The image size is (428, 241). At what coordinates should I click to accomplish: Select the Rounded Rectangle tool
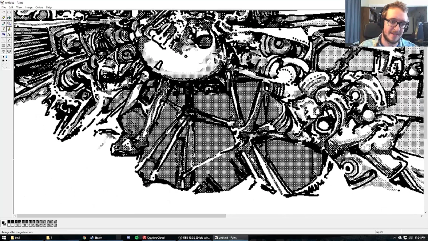pyautogui.click(x=9, y=51)
